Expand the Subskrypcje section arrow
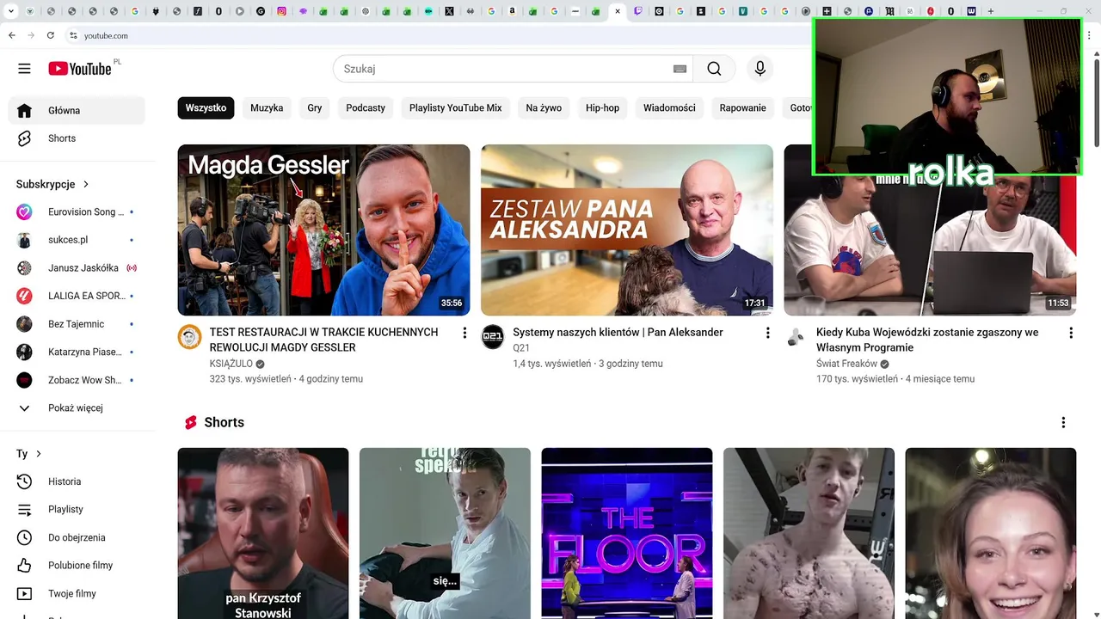Viewport: 1101px width, 619px height. pyautogui.click(x=86, y=184)
